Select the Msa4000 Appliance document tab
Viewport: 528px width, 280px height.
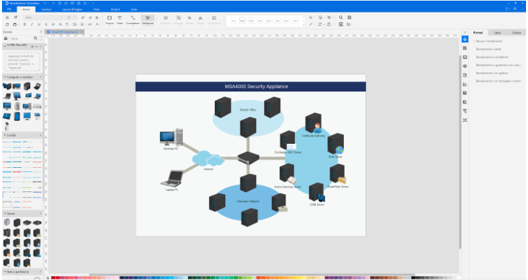[x=64, y=32]
